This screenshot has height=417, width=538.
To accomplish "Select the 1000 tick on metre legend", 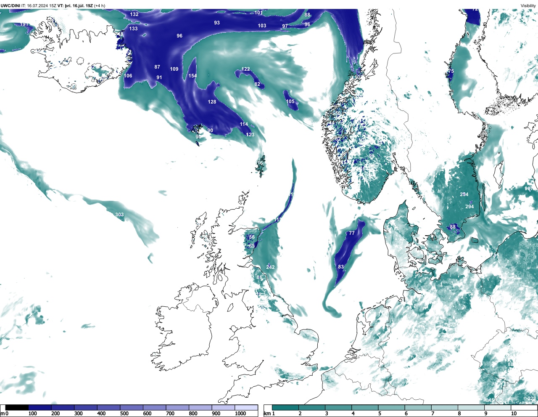I will (240, 414).
